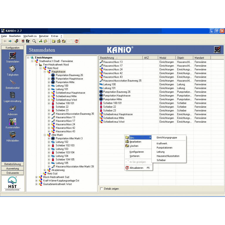Click the yellow note toolbar icon

[x=45, y=41]
